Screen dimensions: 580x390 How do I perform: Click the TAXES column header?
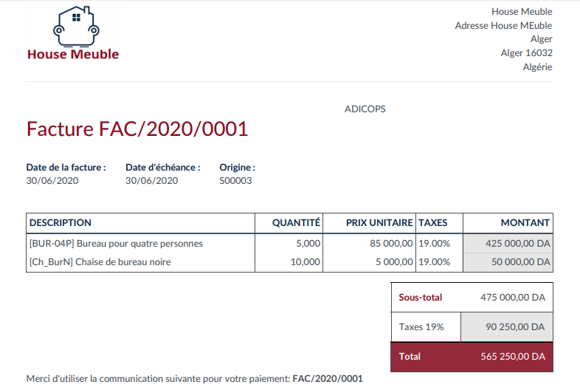433,222
